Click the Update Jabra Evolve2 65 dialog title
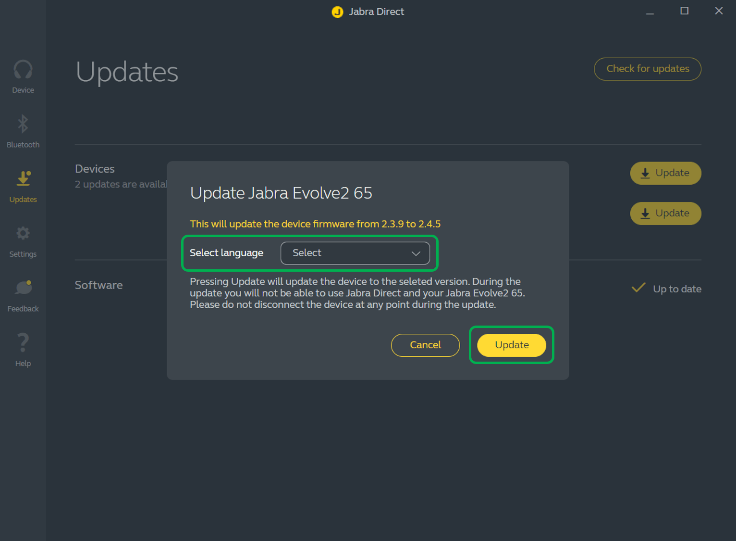 click(281, 193)
